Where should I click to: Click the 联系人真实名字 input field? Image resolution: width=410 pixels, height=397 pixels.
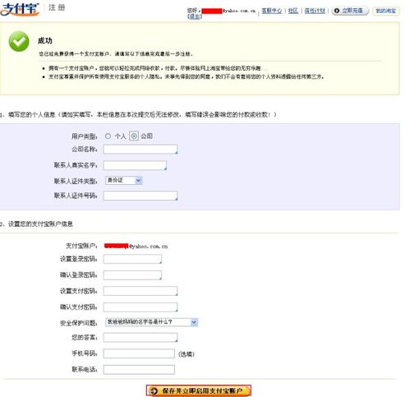tap(135, 165)
